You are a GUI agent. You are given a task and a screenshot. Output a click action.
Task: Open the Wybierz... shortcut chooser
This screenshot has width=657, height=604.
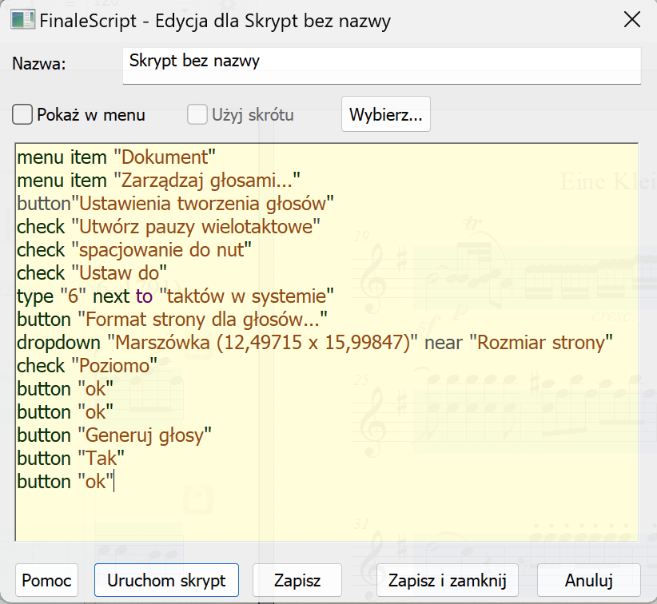386,114
